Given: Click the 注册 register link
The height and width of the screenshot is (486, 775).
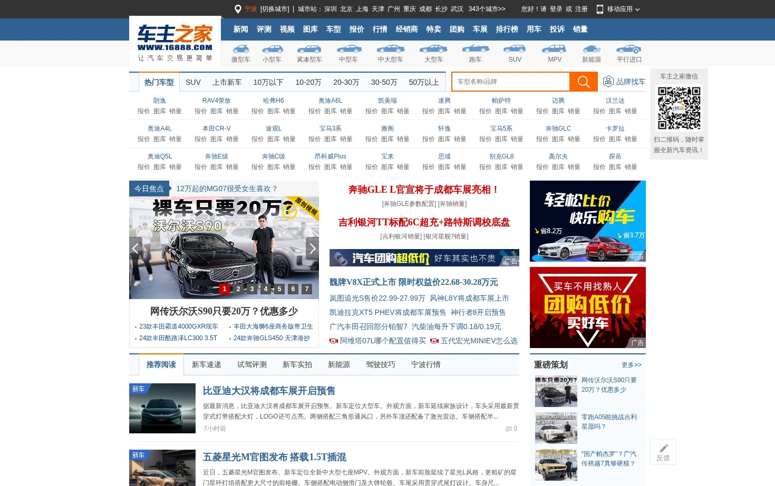Looking at the screenshot, I should [x=582, y=9].
